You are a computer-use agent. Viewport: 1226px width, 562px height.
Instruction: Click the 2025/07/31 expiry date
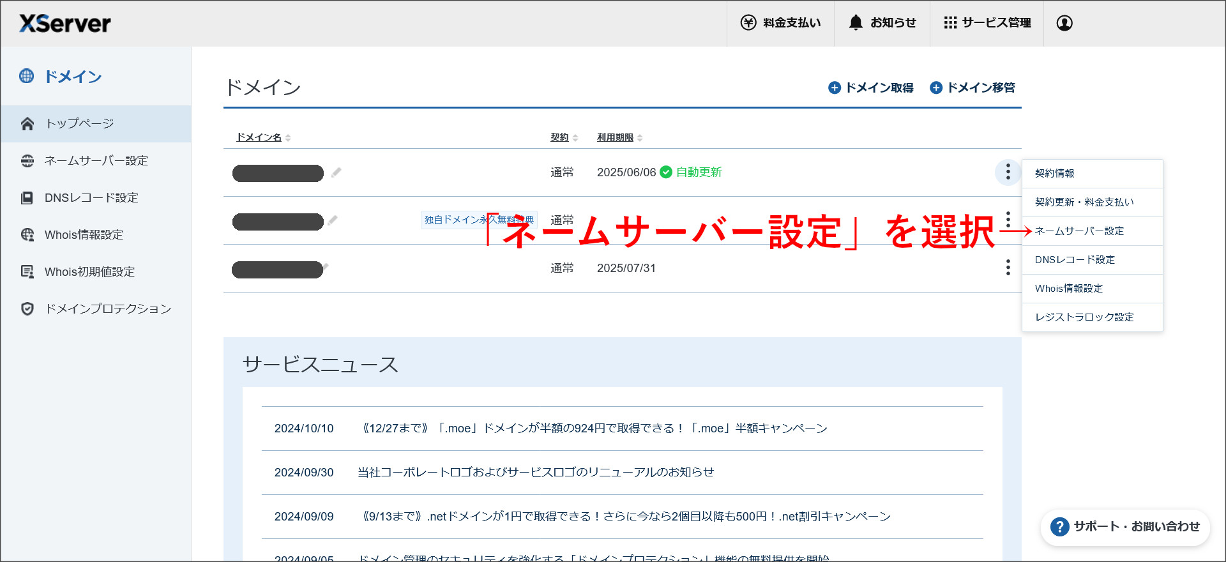click(626, 268)
